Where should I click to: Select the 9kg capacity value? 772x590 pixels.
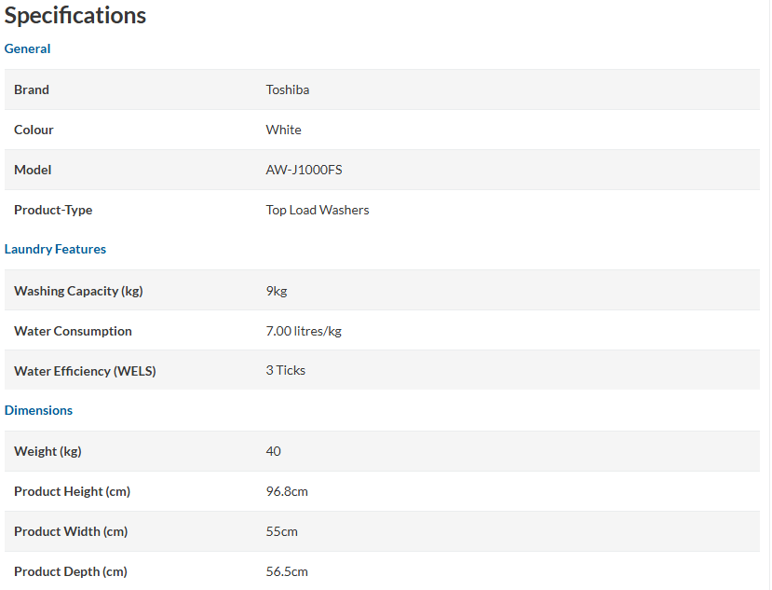(x=277, y=291)
